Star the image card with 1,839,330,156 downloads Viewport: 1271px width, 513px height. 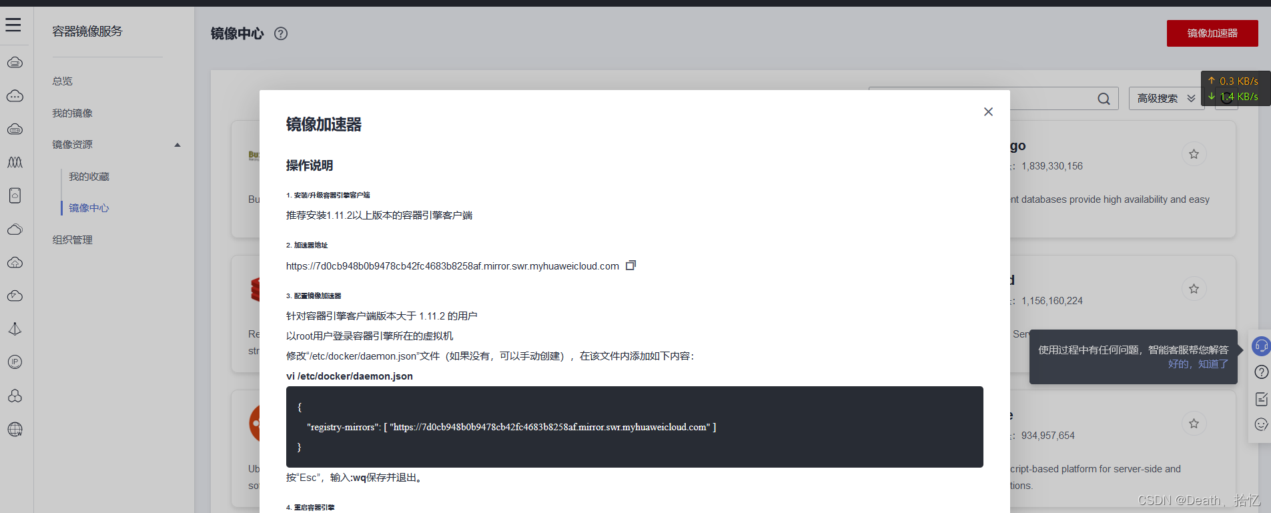pyautogui.click(x=1194, y=154)
